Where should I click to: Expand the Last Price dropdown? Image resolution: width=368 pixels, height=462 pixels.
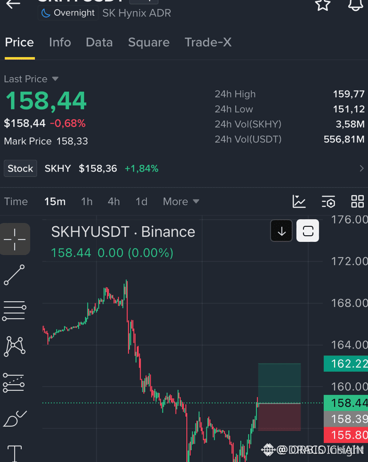click(x=31, y=79)
